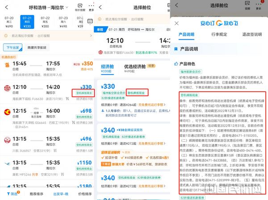Switch to the 经济舱 ¥330起 tab

[x=107, y=69]
